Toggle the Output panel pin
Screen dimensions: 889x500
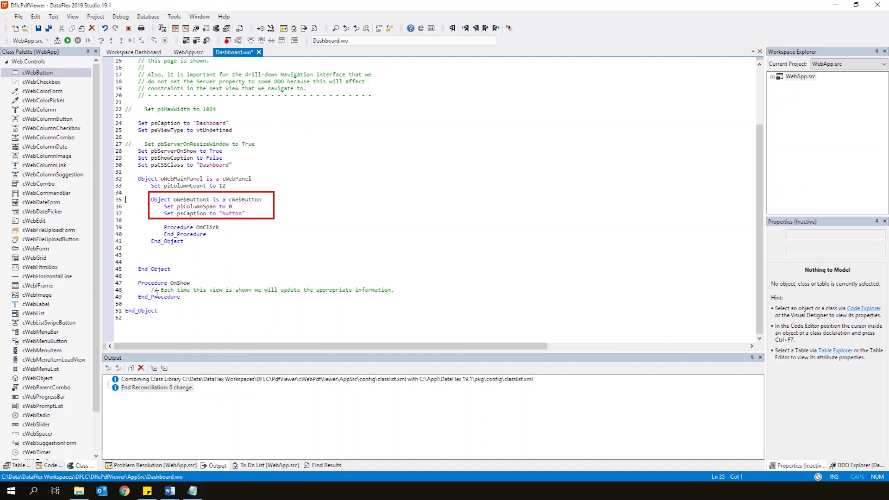[x=752, y=357]
